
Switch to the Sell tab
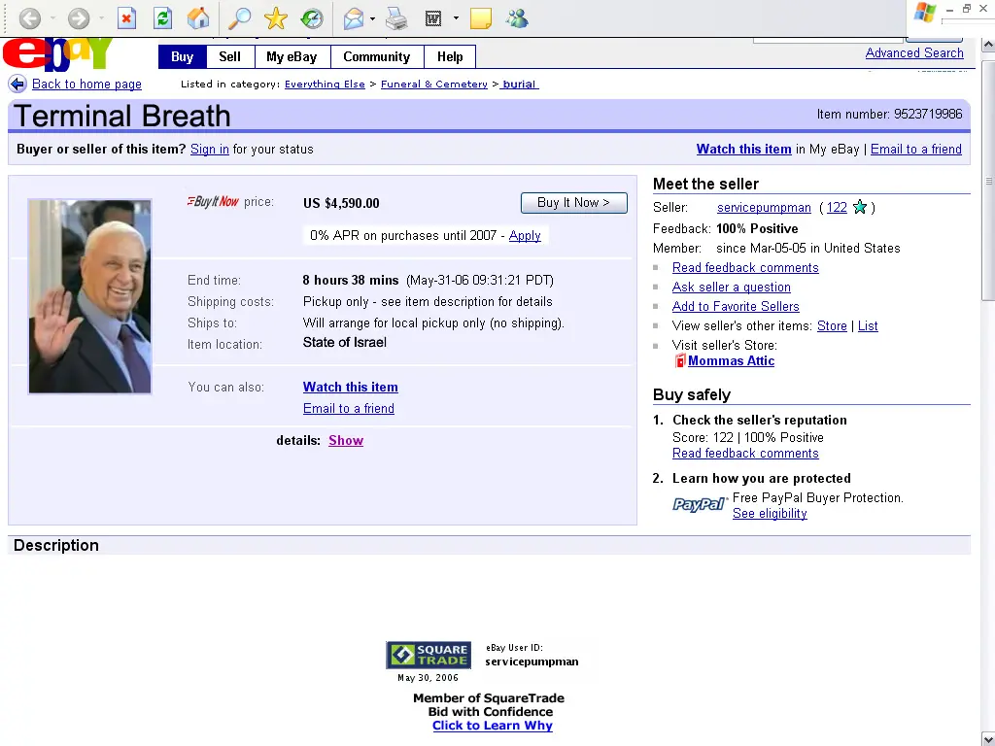click(x=229, y=56)
